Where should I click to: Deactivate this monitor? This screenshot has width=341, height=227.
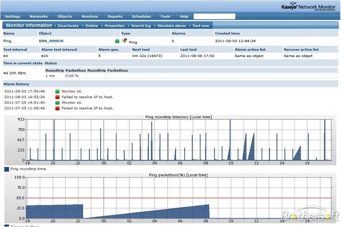[68, 25]
